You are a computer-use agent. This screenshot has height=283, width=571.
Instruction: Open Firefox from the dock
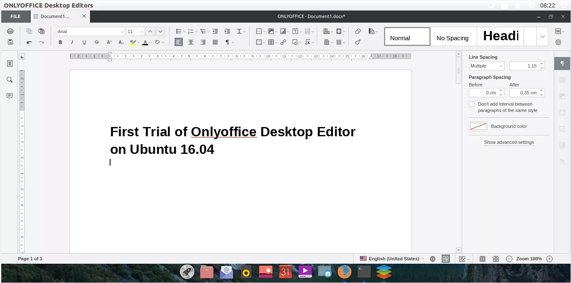(345, 272)
